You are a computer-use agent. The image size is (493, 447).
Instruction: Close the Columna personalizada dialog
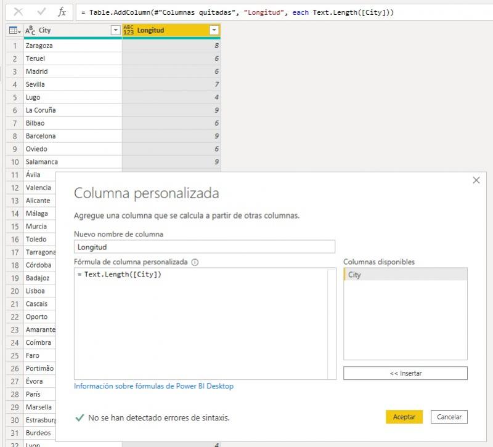coord(476,180)
